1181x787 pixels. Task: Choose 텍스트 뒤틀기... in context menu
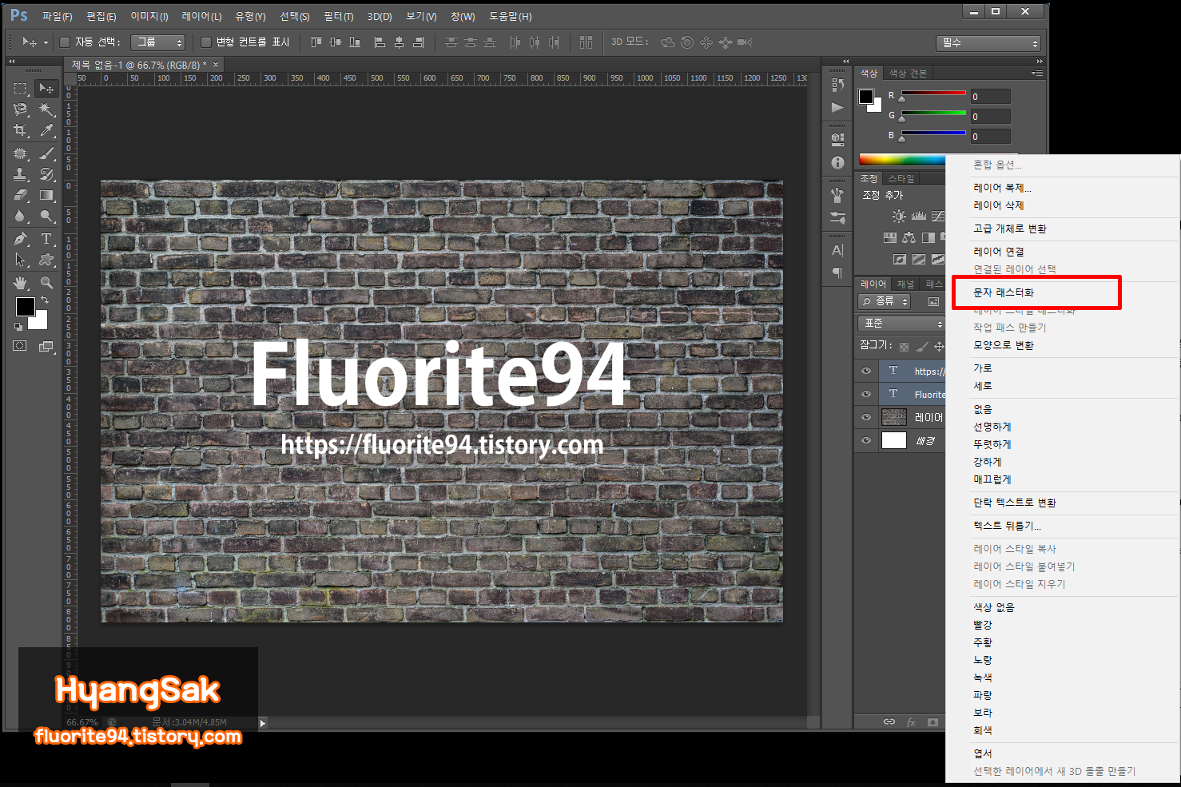pyautogui.click(x=1007, y=526)
